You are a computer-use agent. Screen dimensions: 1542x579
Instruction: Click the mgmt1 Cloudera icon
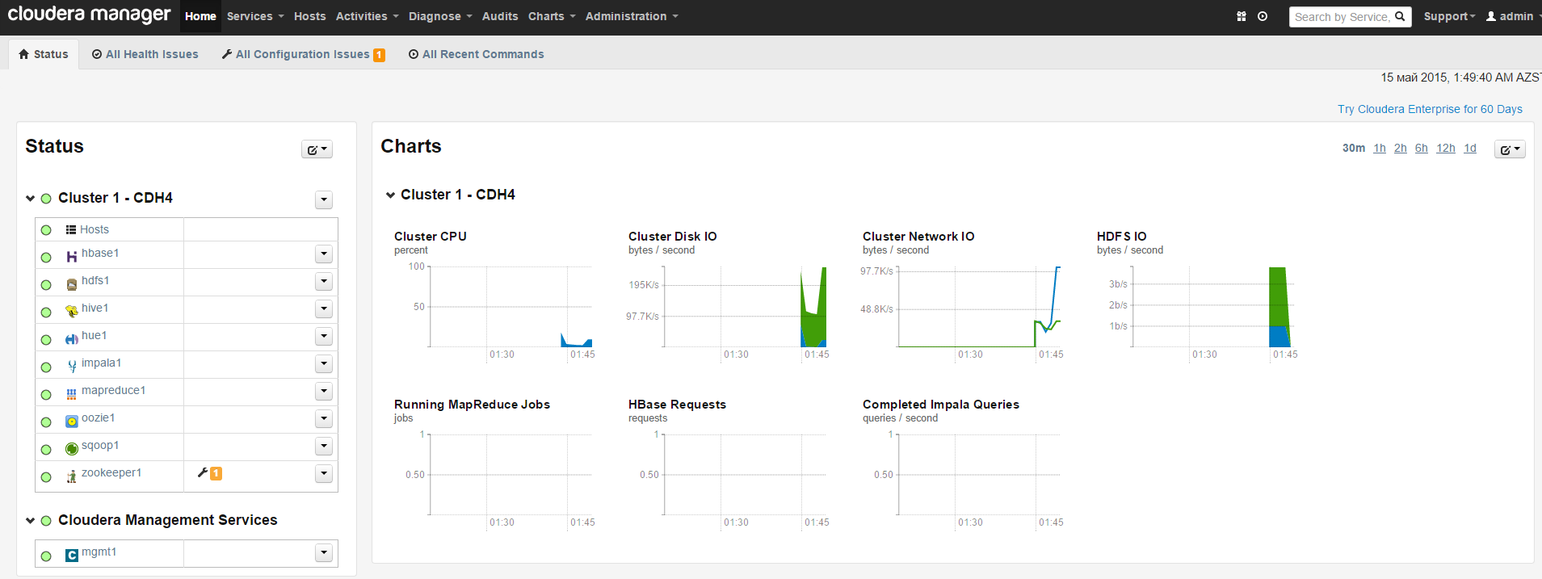coord(72,555)
